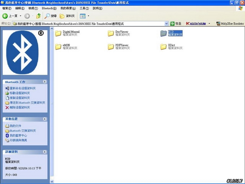Select the eMSN folder
The width and height of the screenshot is (245, 184).
66,47
